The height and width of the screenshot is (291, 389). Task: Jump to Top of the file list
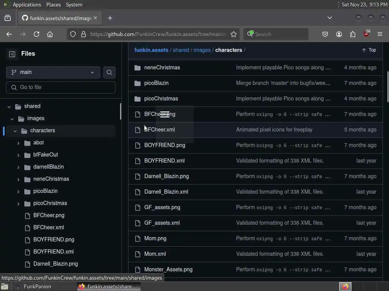coord(369,50)
